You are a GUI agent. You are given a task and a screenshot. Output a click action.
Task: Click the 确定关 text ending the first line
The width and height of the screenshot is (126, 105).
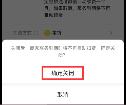point(108,48)
